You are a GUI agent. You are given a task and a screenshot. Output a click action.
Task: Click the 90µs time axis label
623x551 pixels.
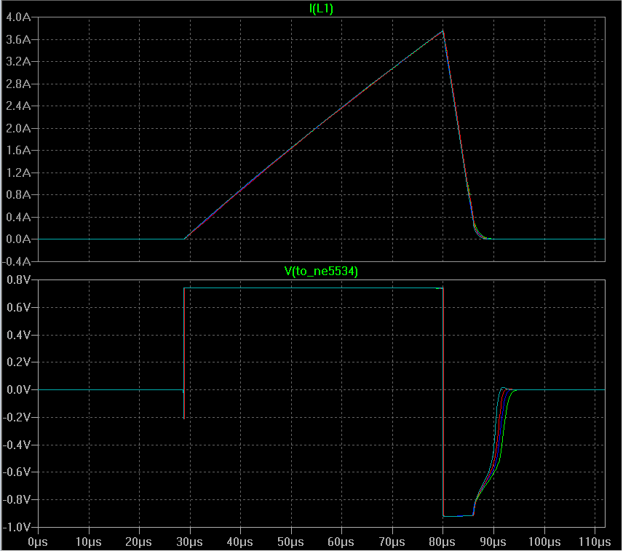pyautogui.click(x=493, y=542)
